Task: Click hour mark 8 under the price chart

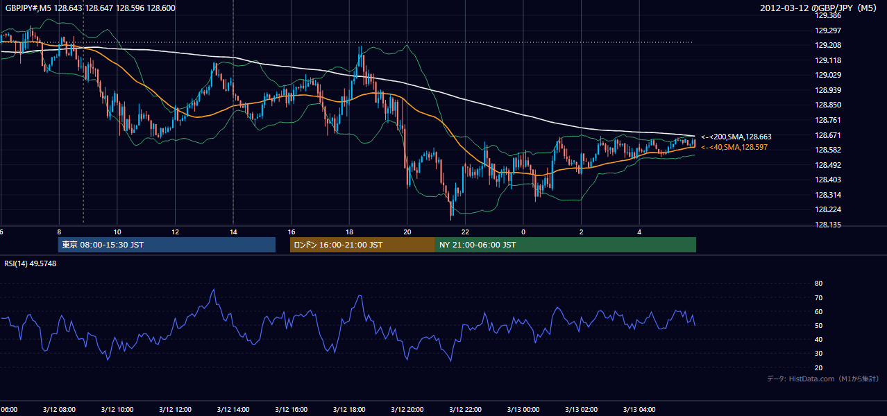Action: 59,232
